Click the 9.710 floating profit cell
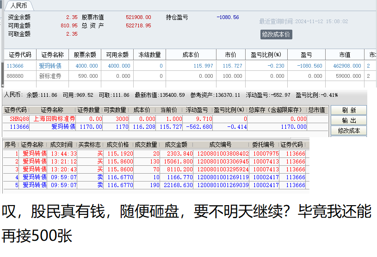 (204, 119)
